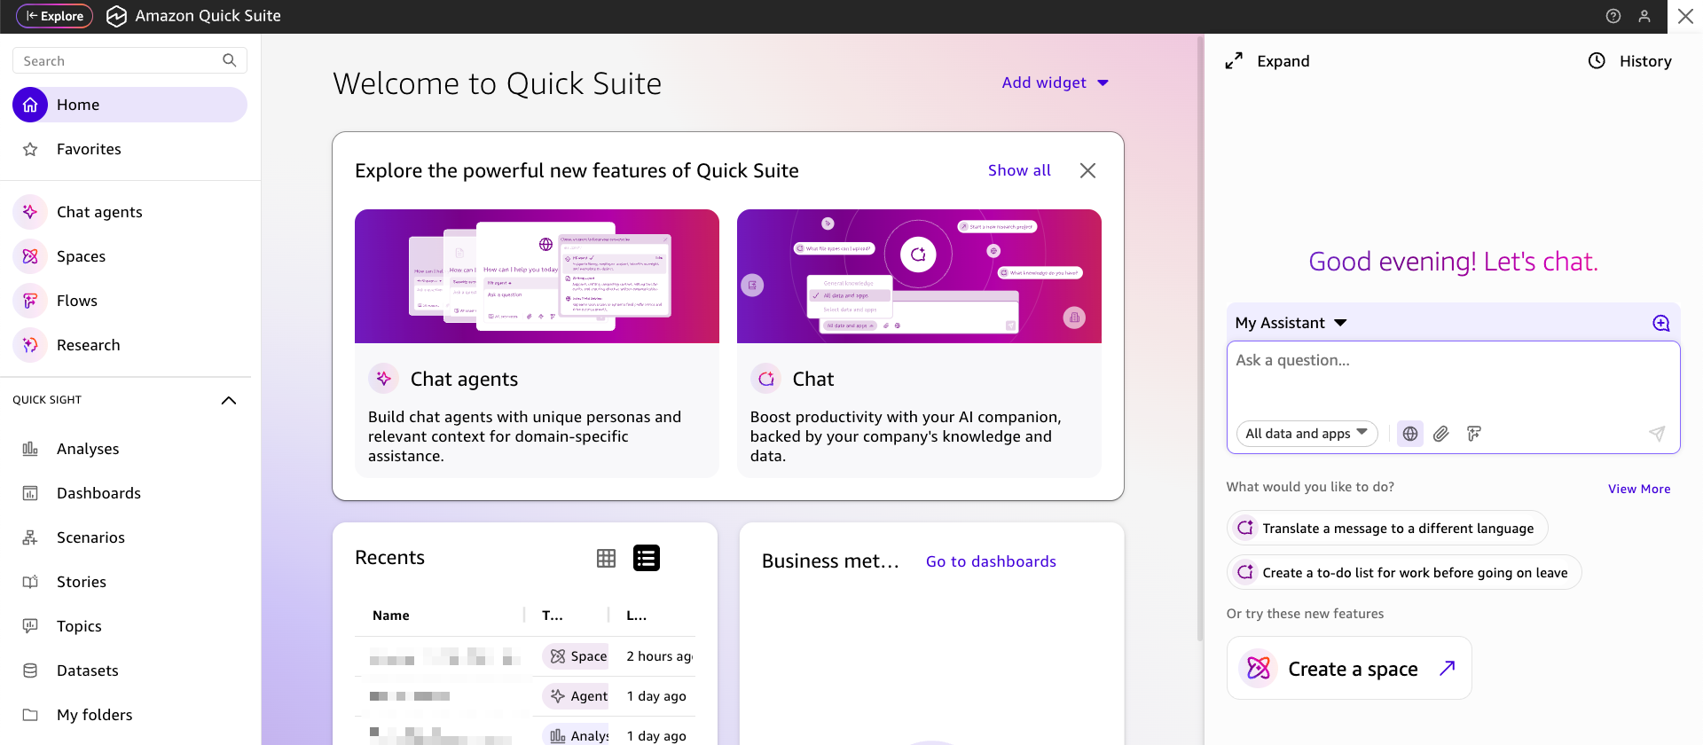The image size is (1703, 745).
Task: Click Create a space button
Action: pyautogui.click(x=1349, y=669)
